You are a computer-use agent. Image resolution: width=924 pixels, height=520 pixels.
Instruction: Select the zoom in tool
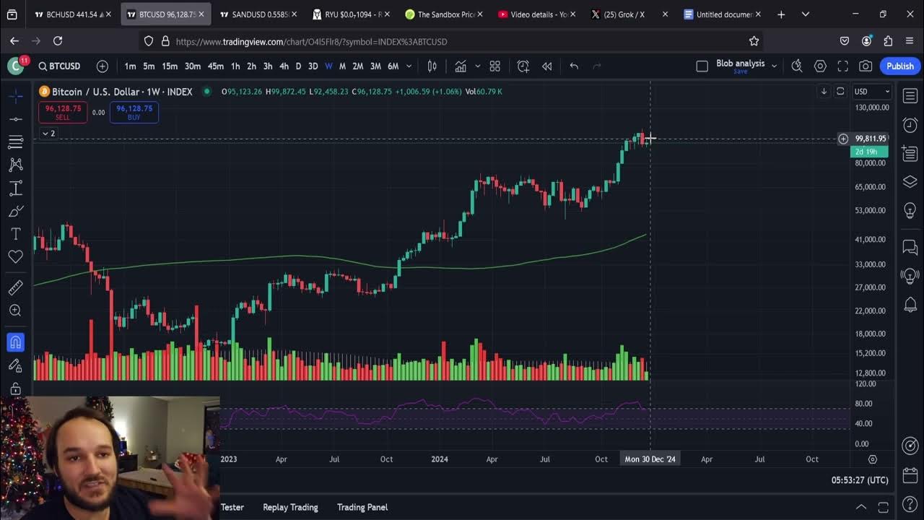[x=15, y=311]
